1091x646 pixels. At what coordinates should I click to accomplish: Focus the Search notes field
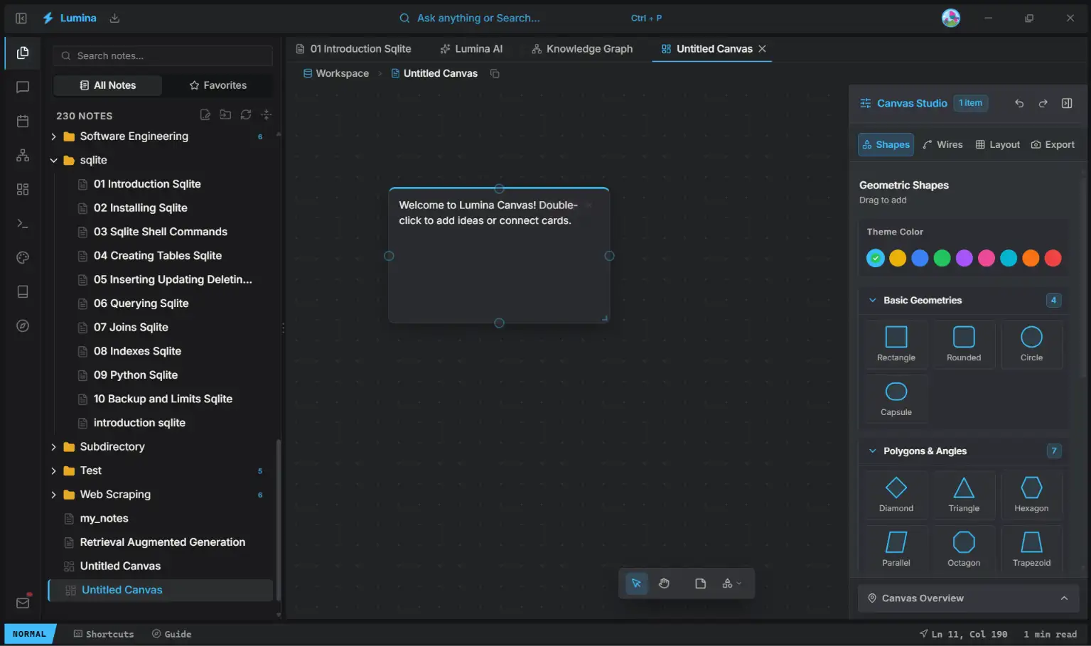click(x=163, y=56)
